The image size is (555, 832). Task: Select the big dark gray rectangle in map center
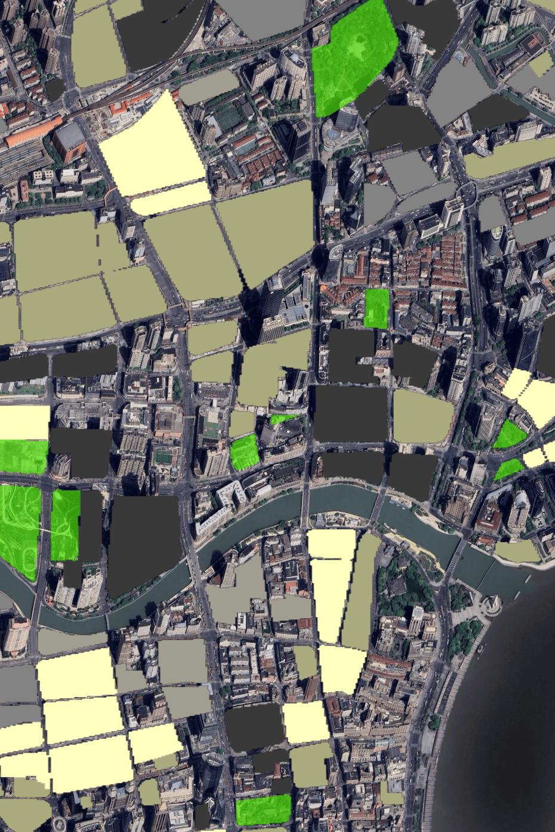tap(350, 413)
